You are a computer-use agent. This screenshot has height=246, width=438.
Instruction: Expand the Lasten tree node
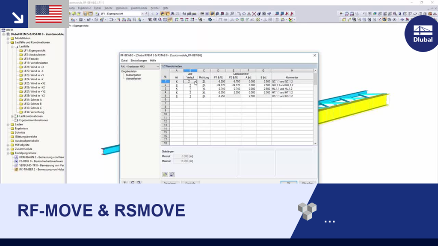[8, 124]
